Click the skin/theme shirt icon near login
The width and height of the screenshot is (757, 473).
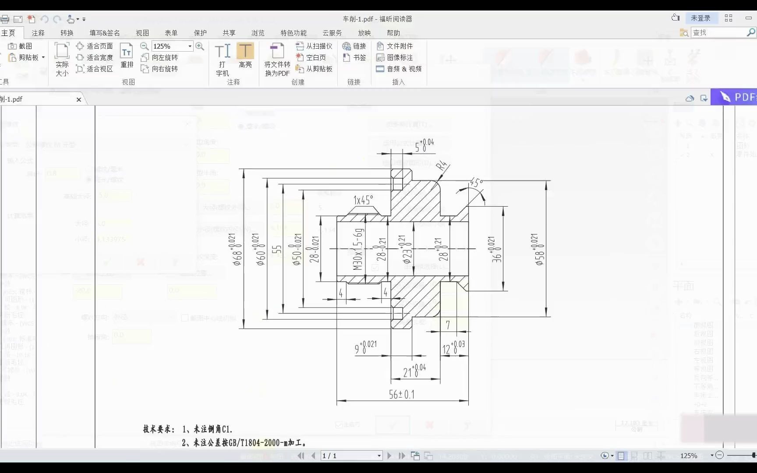[x=676, y=18]
